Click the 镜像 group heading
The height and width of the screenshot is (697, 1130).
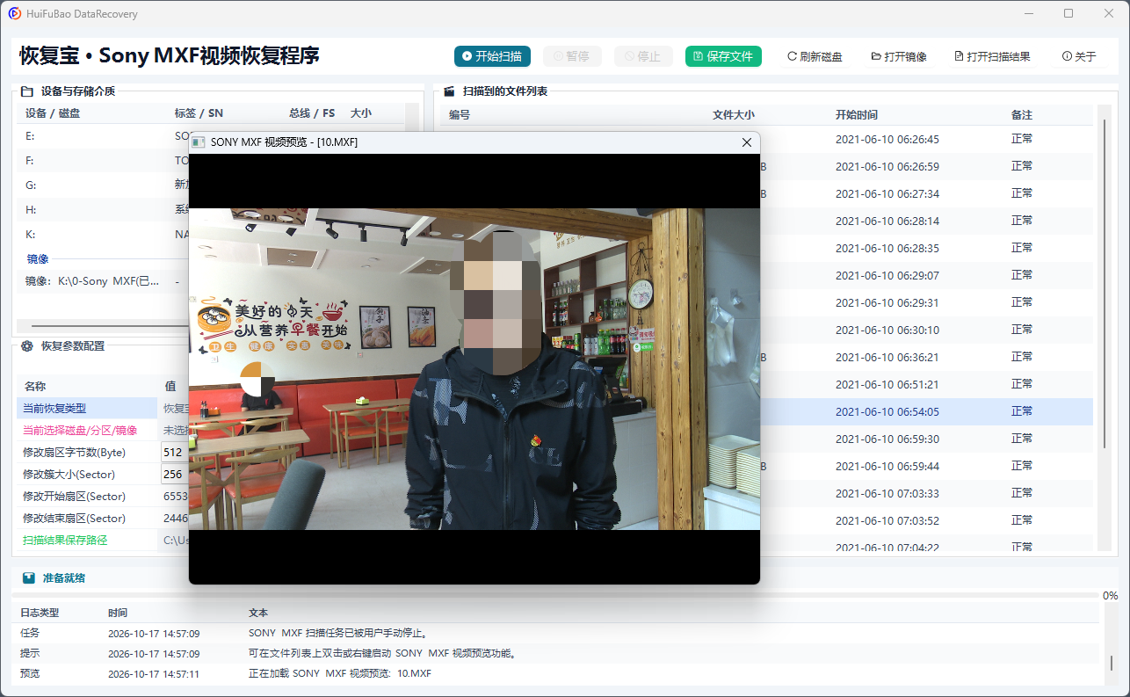pyautogui.click(x=38, y=259)
